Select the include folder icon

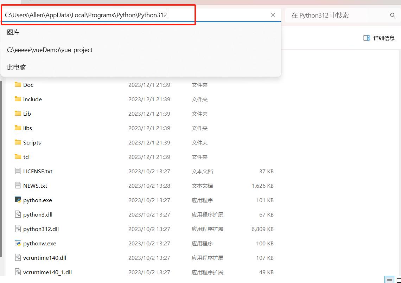[x=18, y=99]
